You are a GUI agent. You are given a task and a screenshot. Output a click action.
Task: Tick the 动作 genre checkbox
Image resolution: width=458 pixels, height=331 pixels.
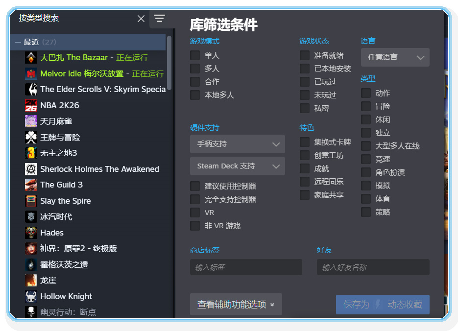(366, 93)
